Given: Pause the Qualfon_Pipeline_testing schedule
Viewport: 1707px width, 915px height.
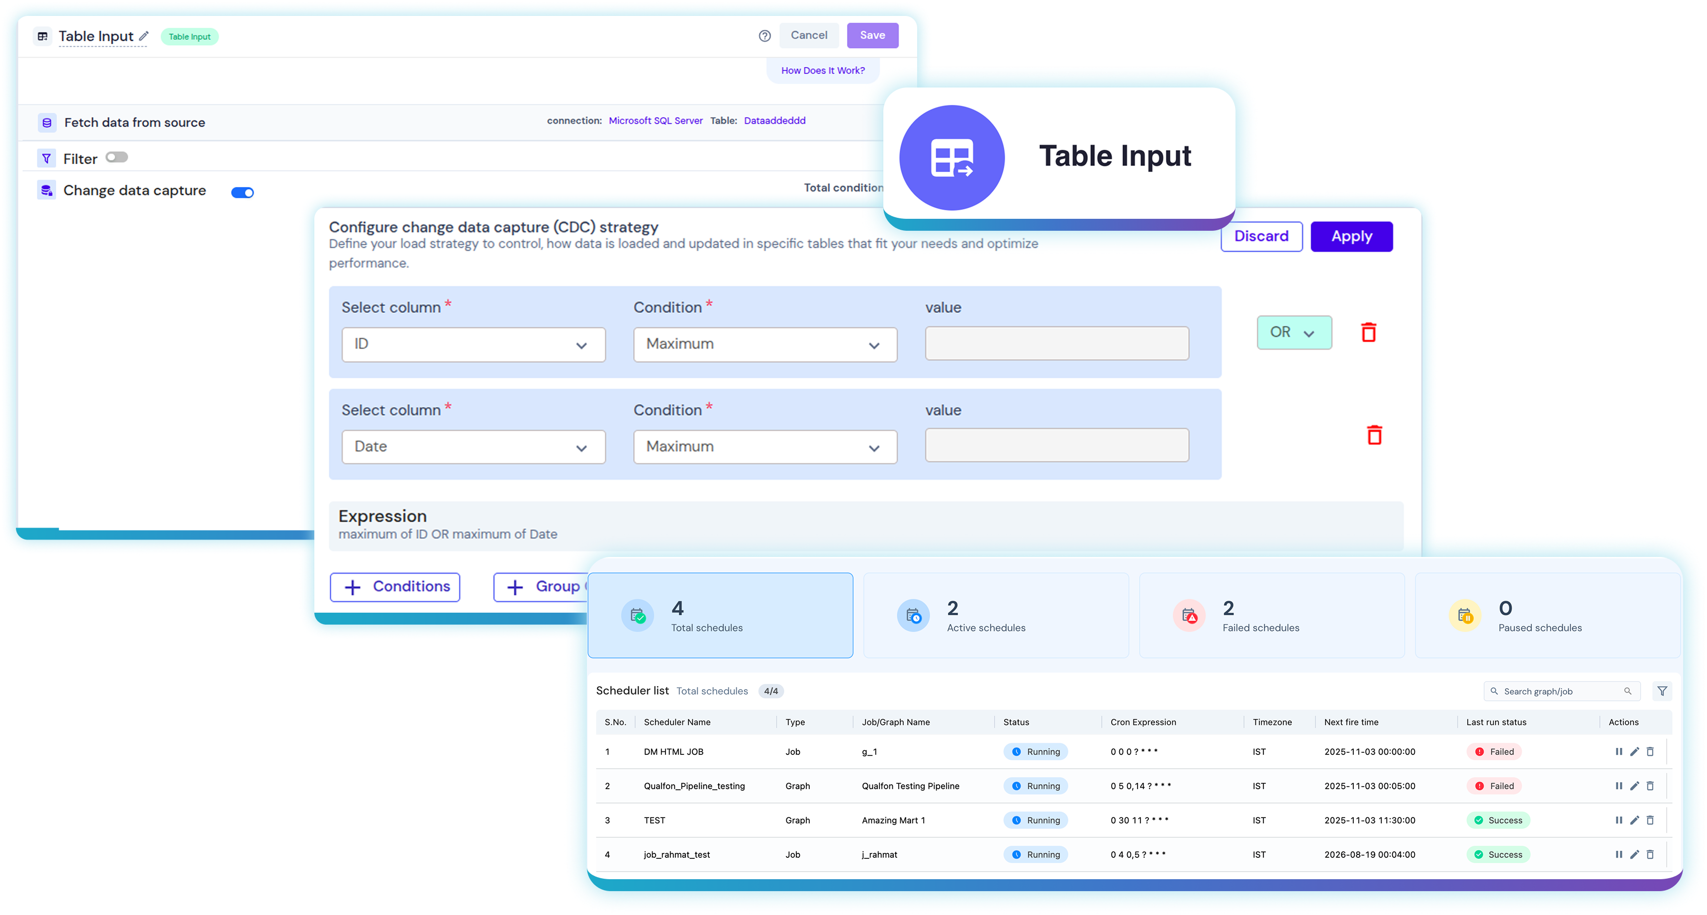Looking at the screenshot, I should [x=1618, y=786].
